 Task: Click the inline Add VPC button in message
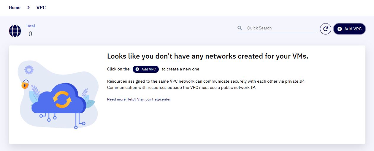pyautogui.click(x=146, y=69)
